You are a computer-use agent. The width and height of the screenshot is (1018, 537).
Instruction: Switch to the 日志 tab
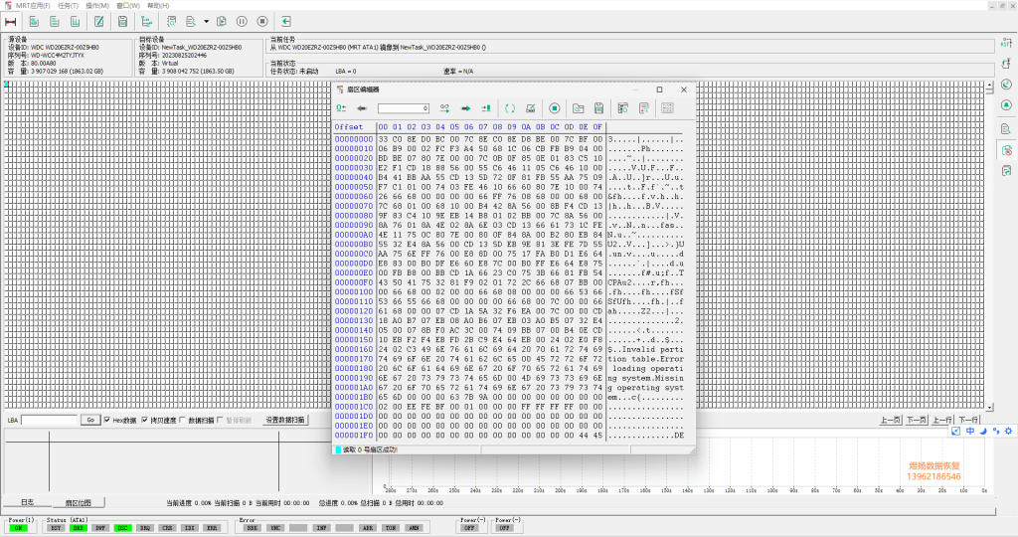click(x=27, y=502)
